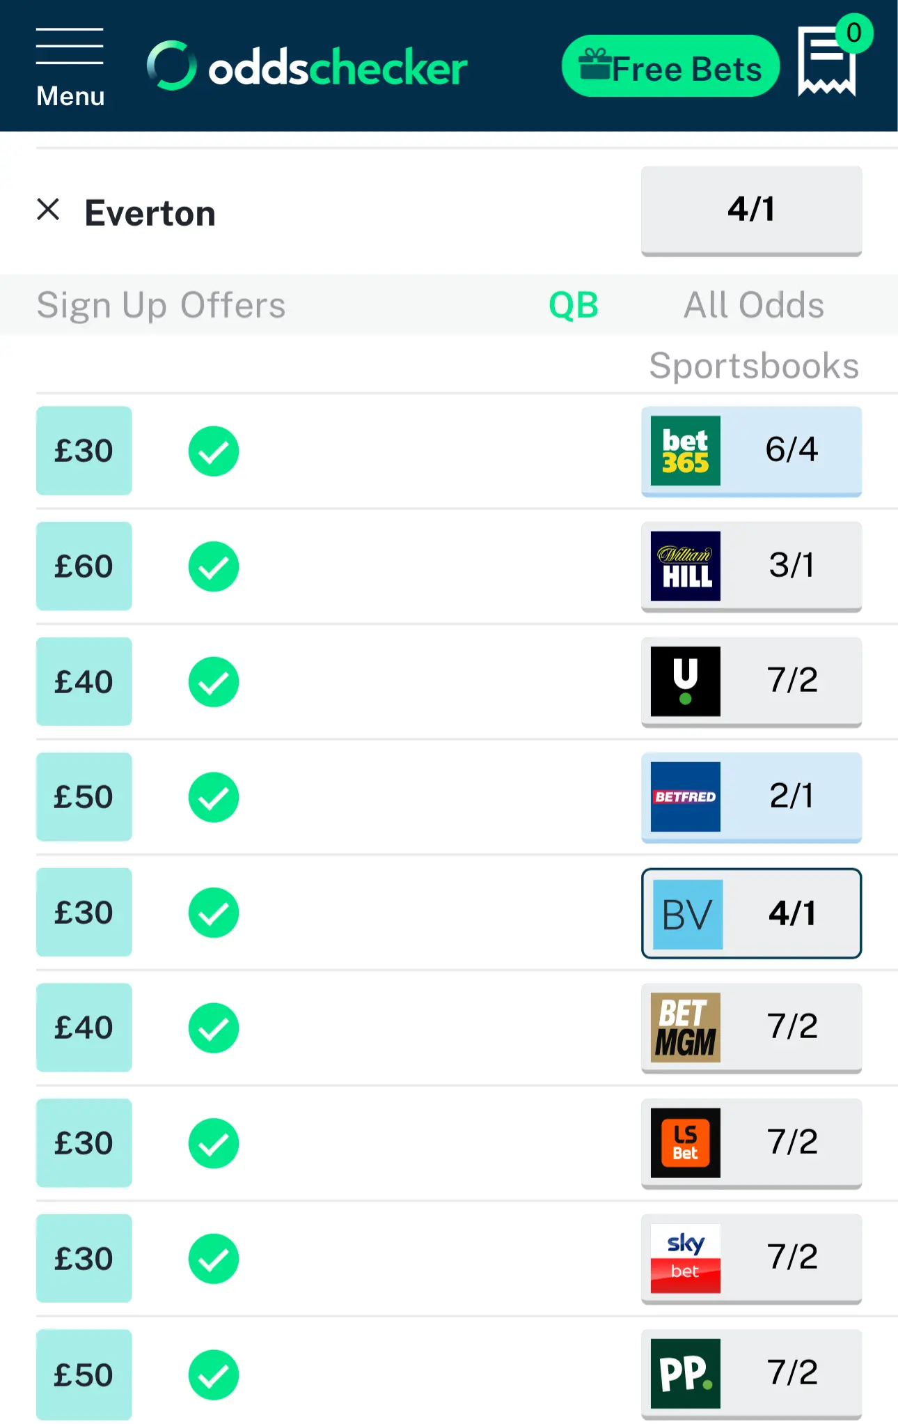Choose Paddy Power 7/2 odds
898x1424 pixels.
pyautogui.click(x=751, y=1373)
